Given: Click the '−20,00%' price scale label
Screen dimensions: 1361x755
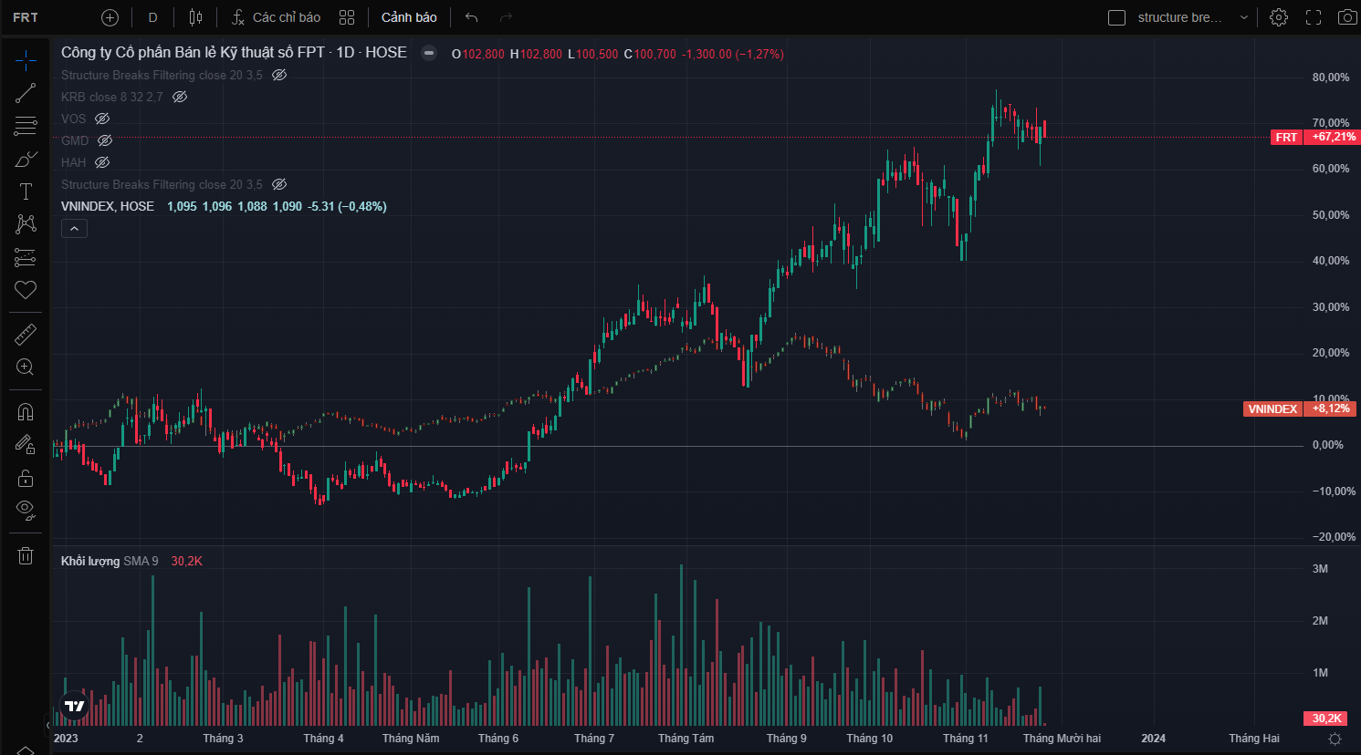Looking at the screenshot, I should (1335, 537).
